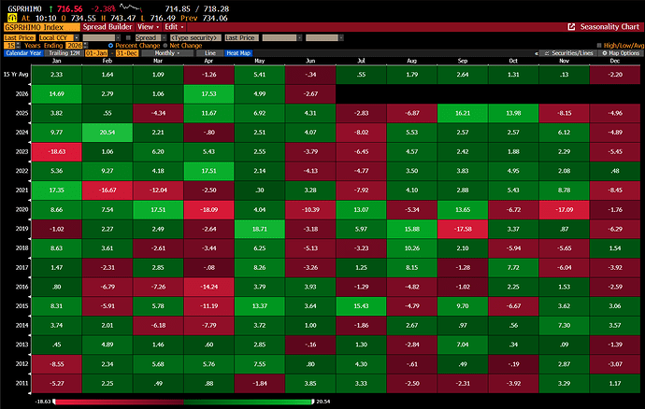Open the View menu
Image resolution: width=645 pixels, height=409 pixels.
[x=148, y=27]
